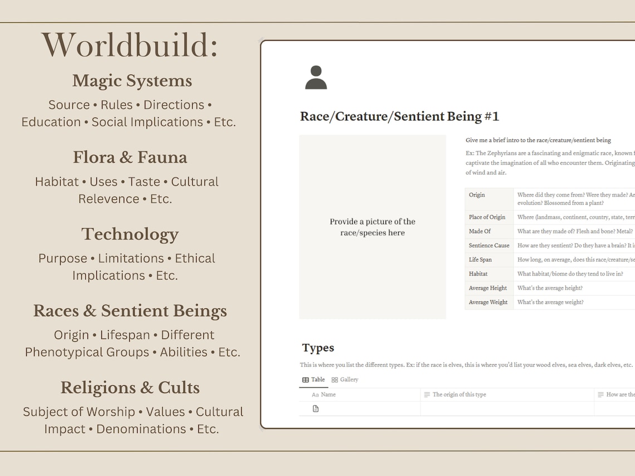Click the Types section heading
Image resolution: width=635 pixels, height=476 pixels.
coord(317,347)
